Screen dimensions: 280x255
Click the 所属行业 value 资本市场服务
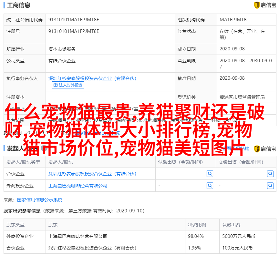coord(62,49)
